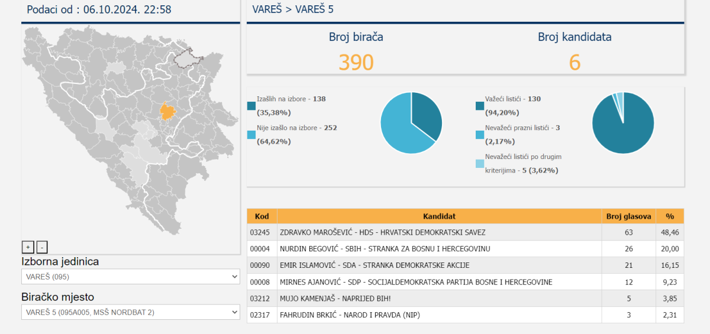Click the voter turnout pie chart
The width and height of the screenshot is (710, 334).
coord(411,123)
